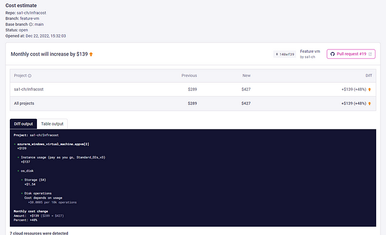Image resolution: width=386 pixels, height=235 pixels.
Task: Click the Previous column header
Action: (189, 75)
